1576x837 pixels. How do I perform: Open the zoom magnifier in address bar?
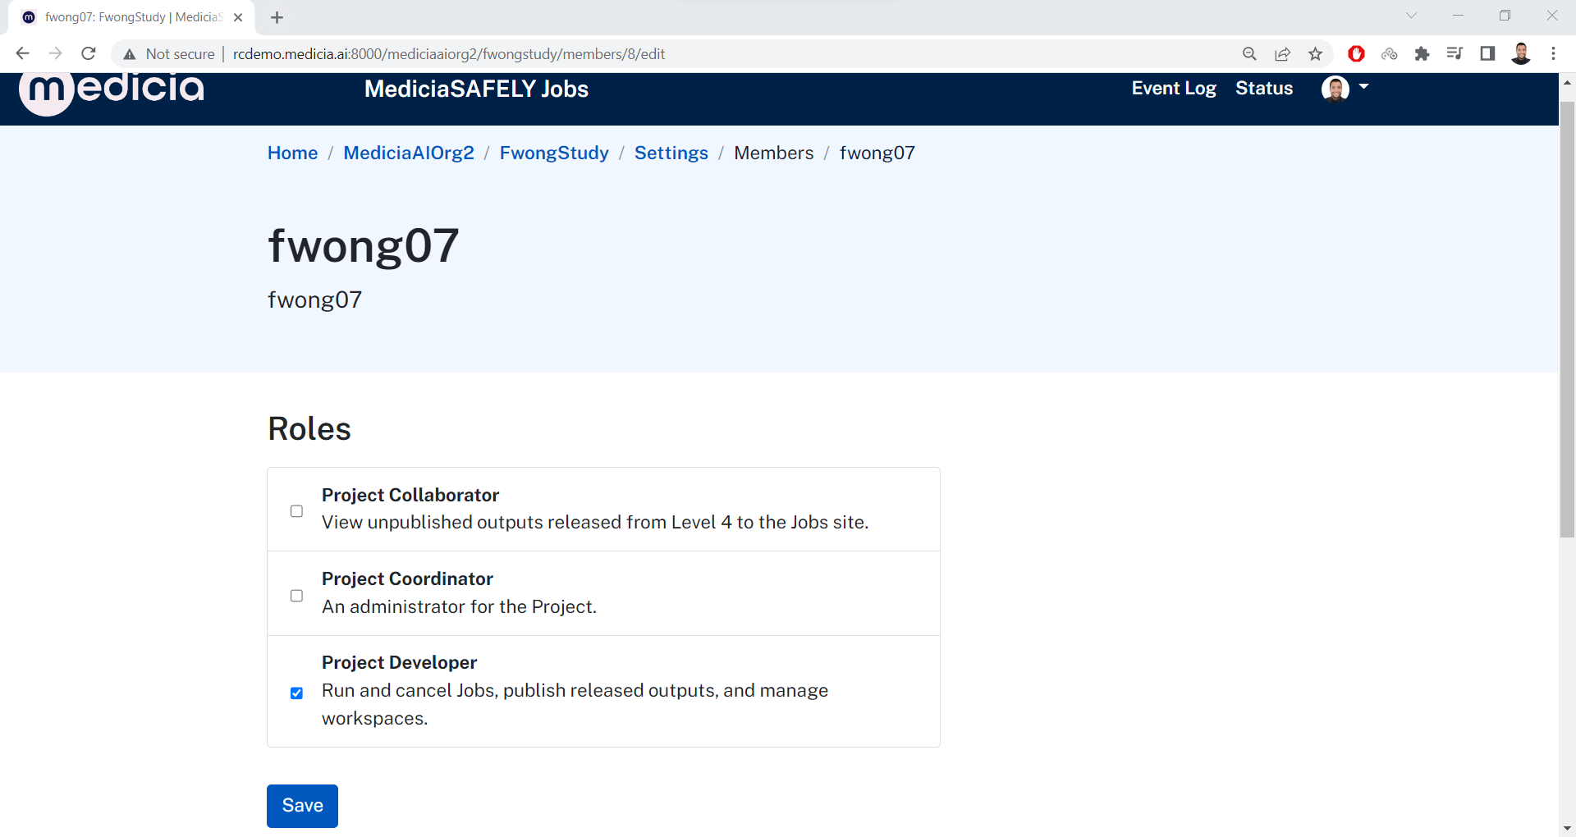(x=1249, y=54)
